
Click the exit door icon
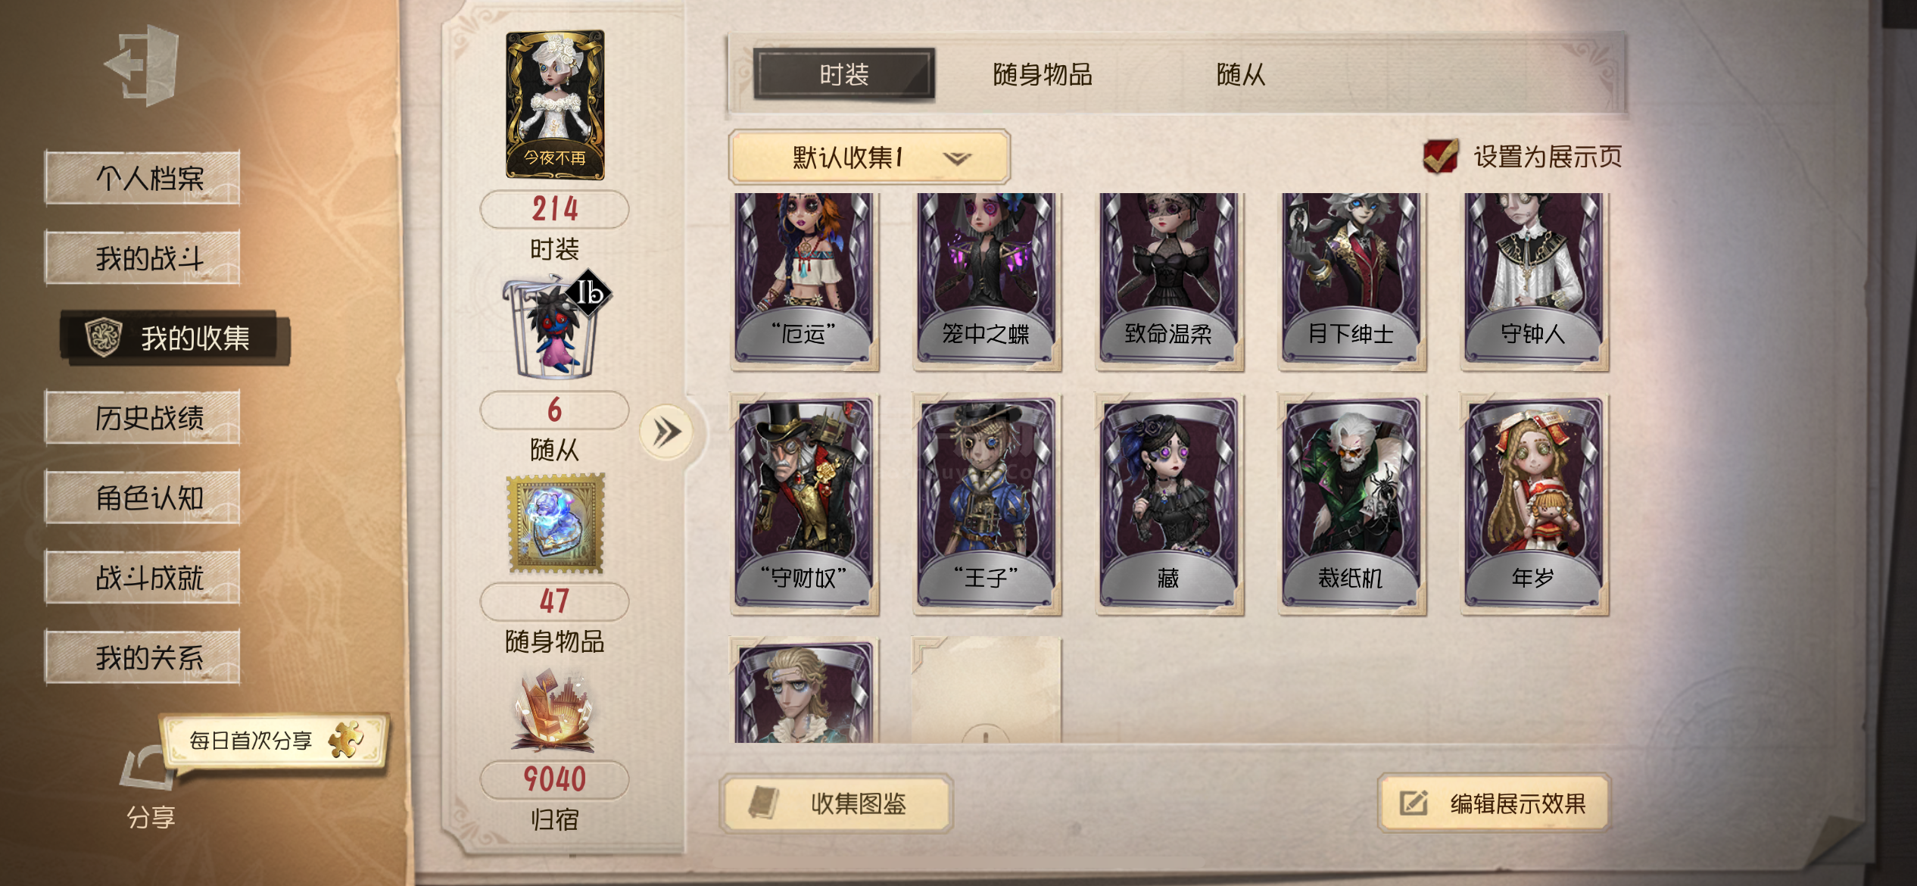tap(143, 65)
